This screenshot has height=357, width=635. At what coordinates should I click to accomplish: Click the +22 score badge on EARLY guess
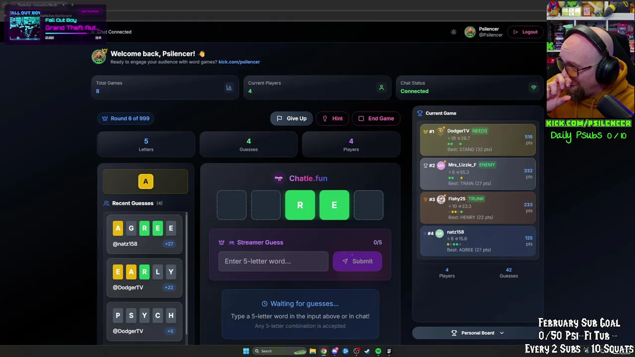click(x=169, y=288)
